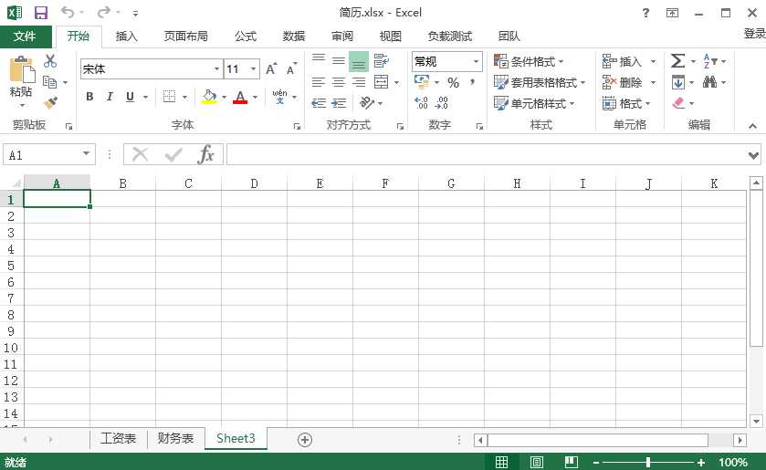Open the Name Box dropdown arrow

(86, 154)
